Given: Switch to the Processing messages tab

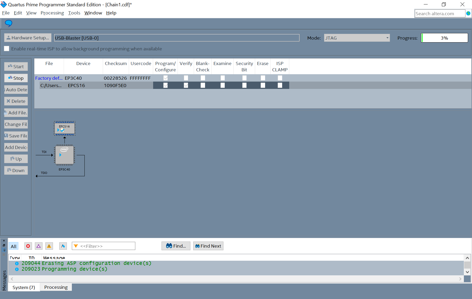Looking at the screenshot, I should coord(56,287).
